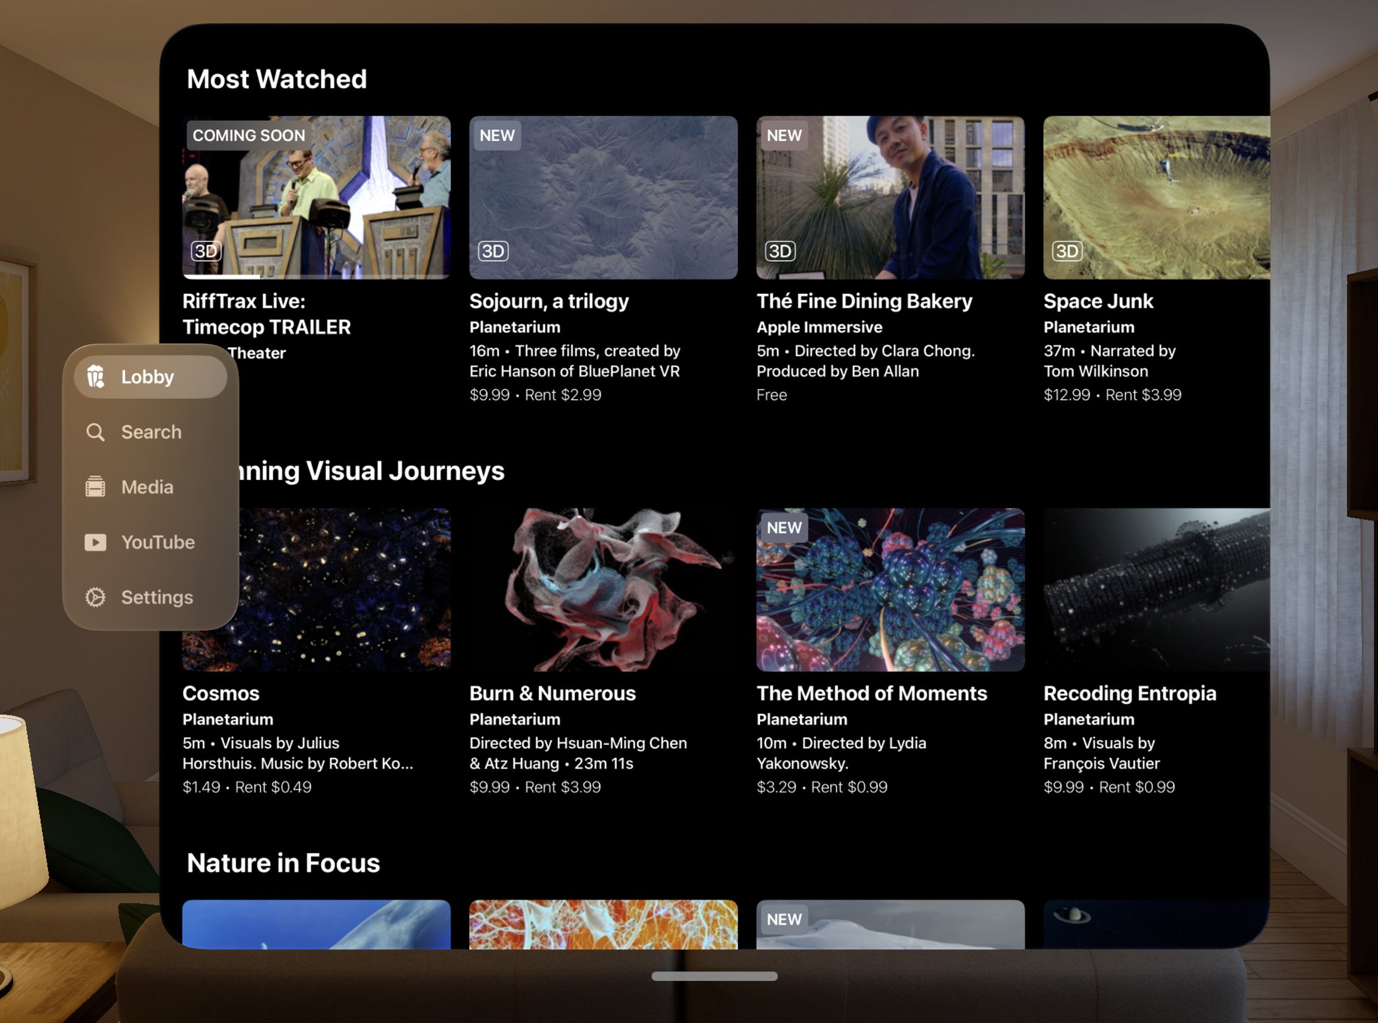The width and height of the screenshot is (1378, 1023).
Task: Click the Settings gear icon in sidebar
Action: point(95,597)
